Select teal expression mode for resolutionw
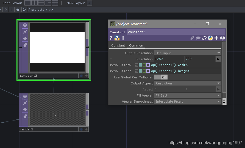 140,65
